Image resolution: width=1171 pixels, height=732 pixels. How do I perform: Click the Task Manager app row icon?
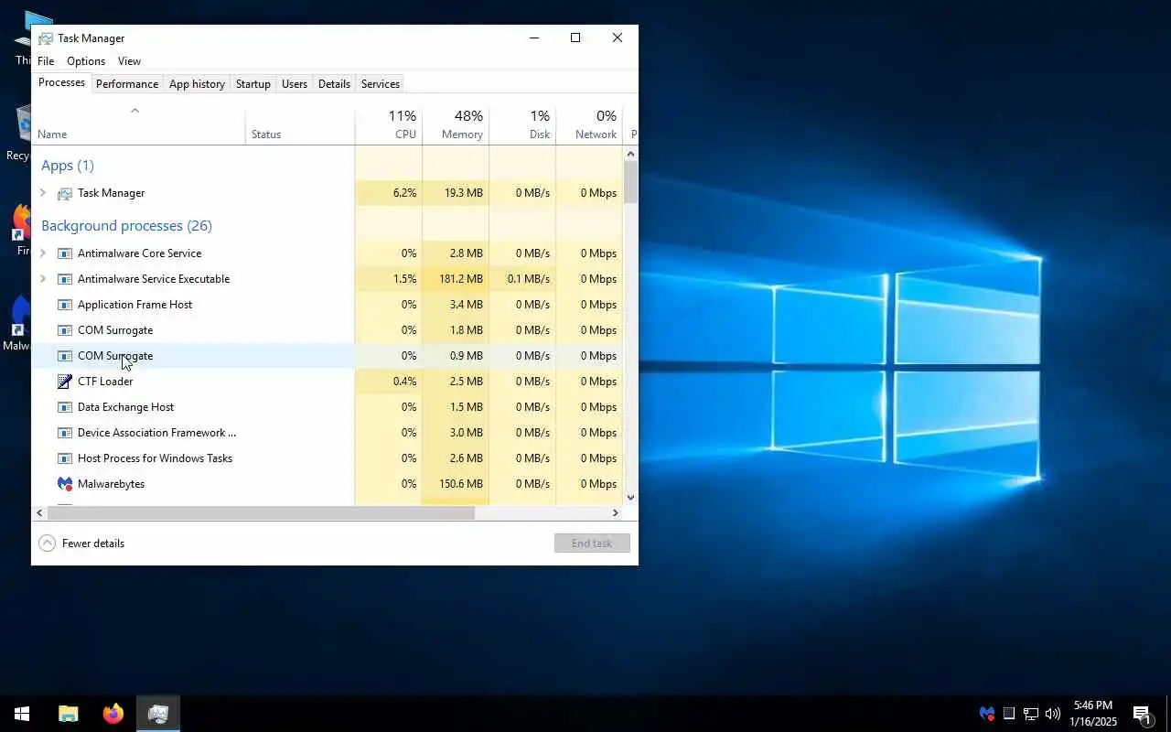click(65, 193)
